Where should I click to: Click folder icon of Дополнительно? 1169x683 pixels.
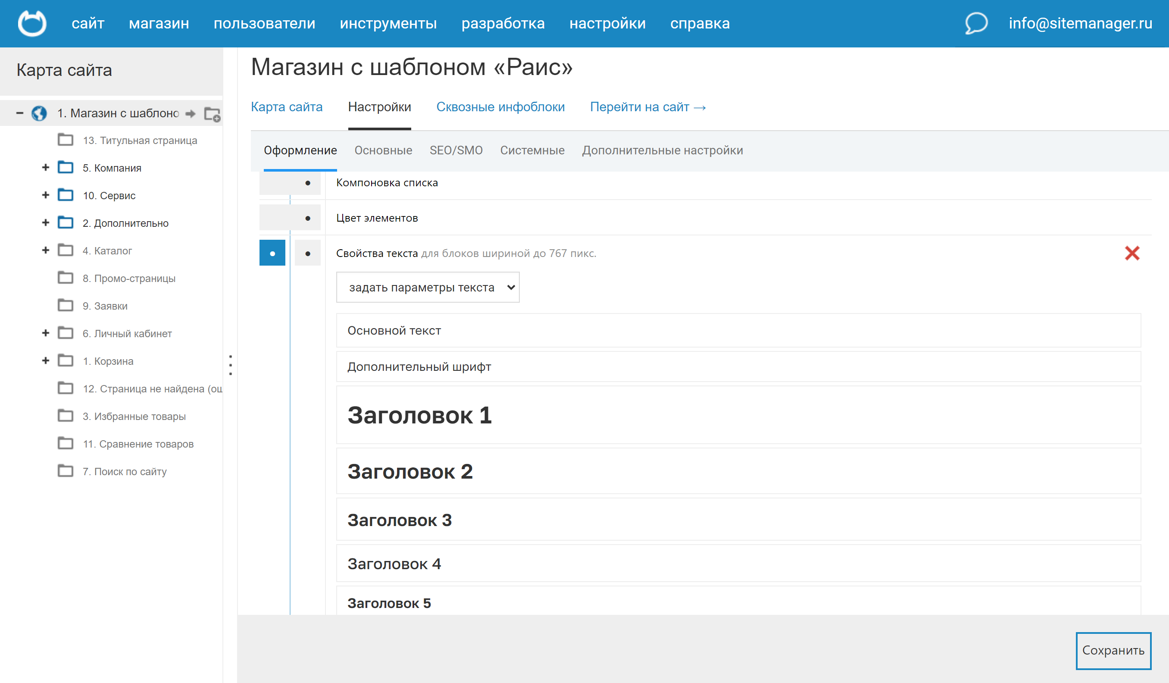(x=66, y=222)
